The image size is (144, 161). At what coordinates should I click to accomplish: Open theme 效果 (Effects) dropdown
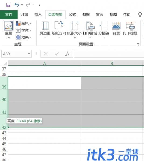(24, 37)
